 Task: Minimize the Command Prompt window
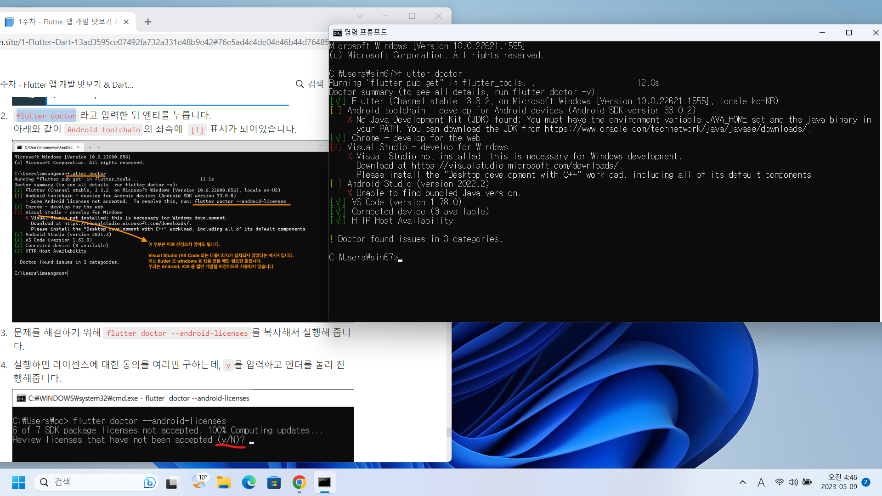click(x=822, y=33)
